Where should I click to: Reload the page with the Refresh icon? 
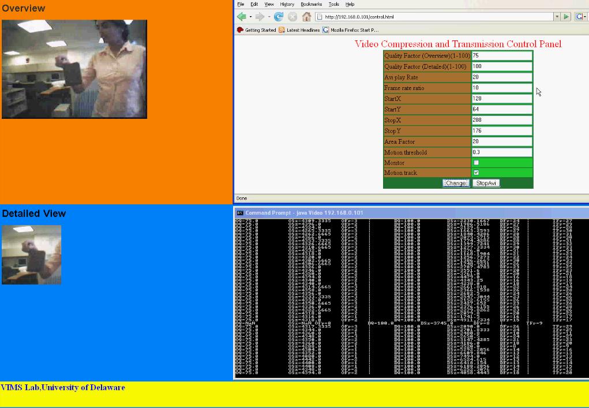(x=279, y=17)
